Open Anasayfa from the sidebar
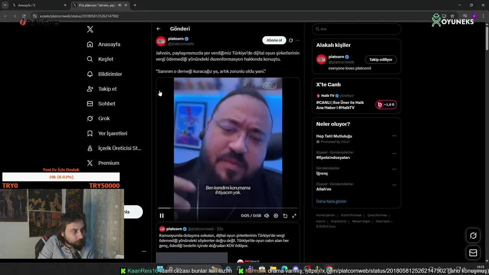 tap(104, 44)
